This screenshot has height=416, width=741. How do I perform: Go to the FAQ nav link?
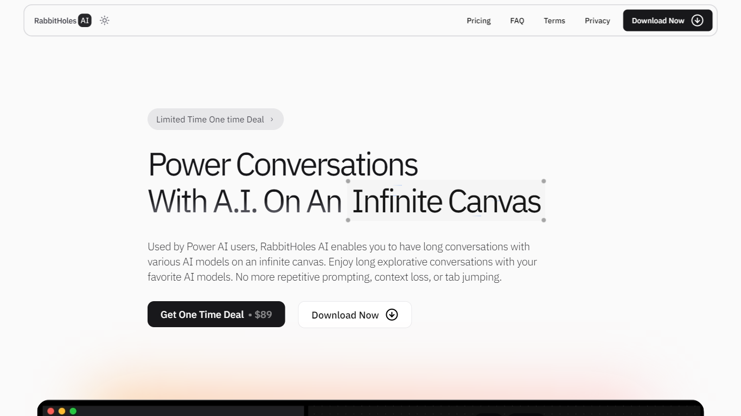pyautogui.click(x=517, y=21)
